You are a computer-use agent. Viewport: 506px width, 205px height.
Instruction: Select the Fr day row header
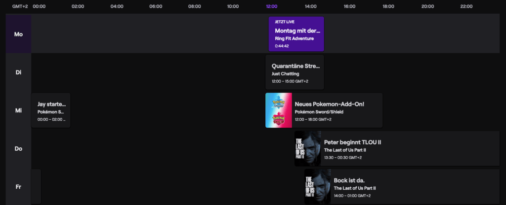pos(19,186)
